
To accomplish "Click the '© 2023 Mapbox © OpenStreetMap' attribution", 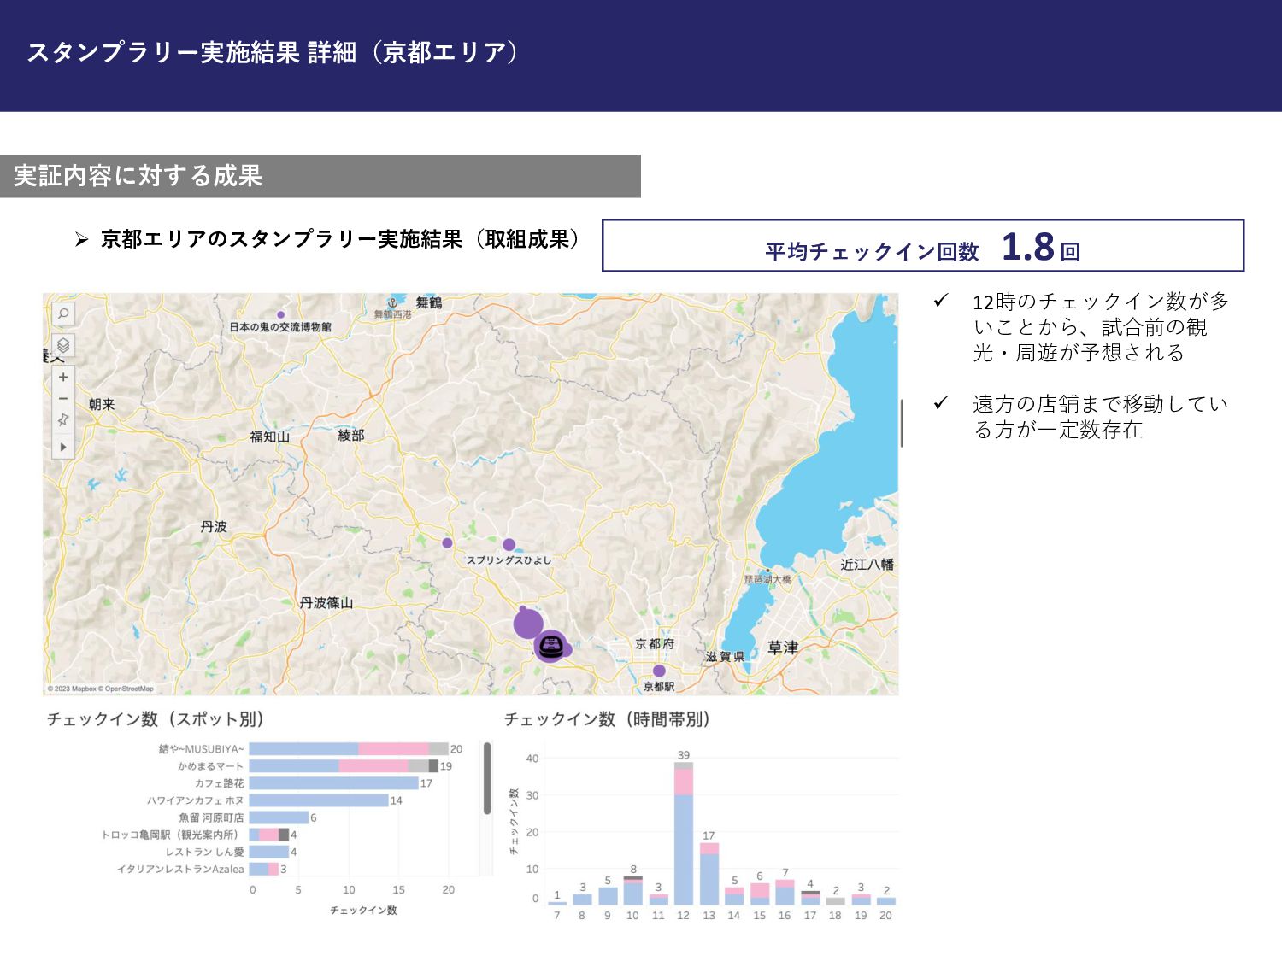I will (101, 689).
